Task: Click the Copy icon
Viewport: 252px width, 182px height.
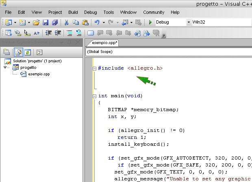Action: tap(76, 22)
